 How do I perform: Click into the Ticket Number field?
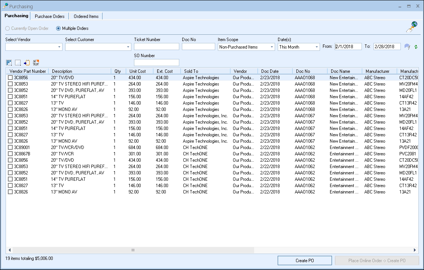click(156, 47)
